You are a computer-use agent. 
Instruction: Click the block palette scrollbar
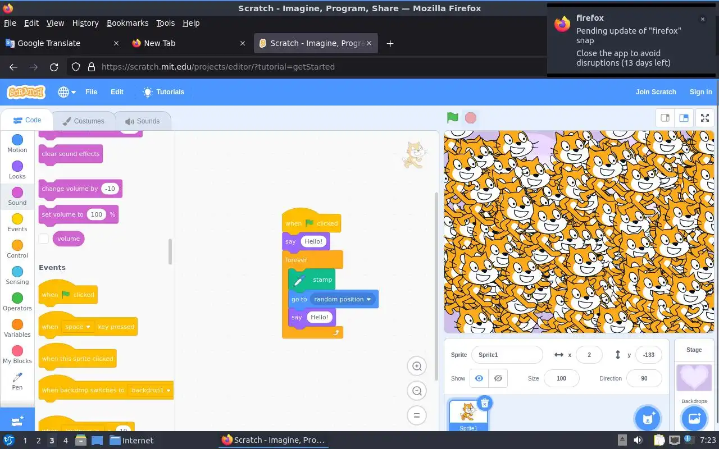coord(170,251)
